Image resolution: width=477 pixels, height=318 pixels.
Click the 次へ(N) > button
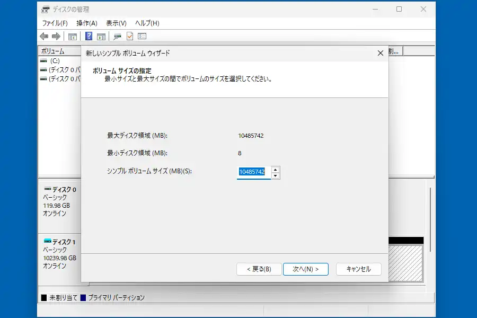click(x=306, y=269)
